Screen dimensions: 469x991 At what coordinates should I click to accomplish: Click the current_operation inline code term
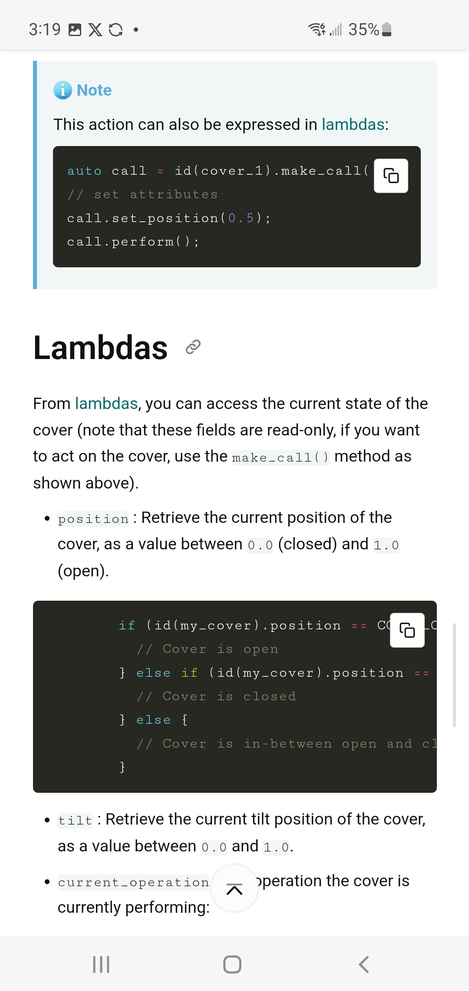click(133, 882)
